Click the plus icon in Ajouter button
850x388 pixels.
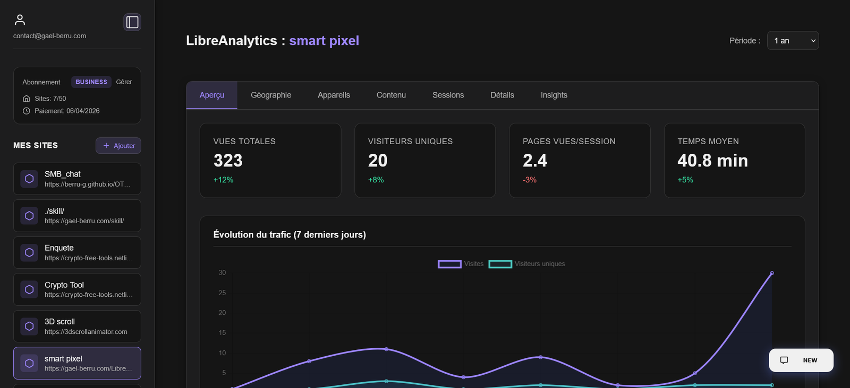coord(106,146)
